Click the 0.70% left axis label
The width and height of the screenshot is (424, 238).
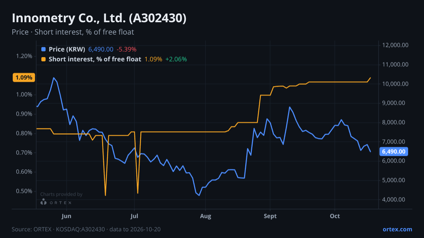pyautogui.click(x=24, y=153)
